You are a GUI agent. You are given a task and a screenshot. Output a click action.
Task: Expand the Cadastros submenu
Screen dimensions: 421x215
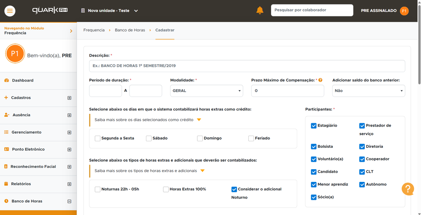[69, 98]
